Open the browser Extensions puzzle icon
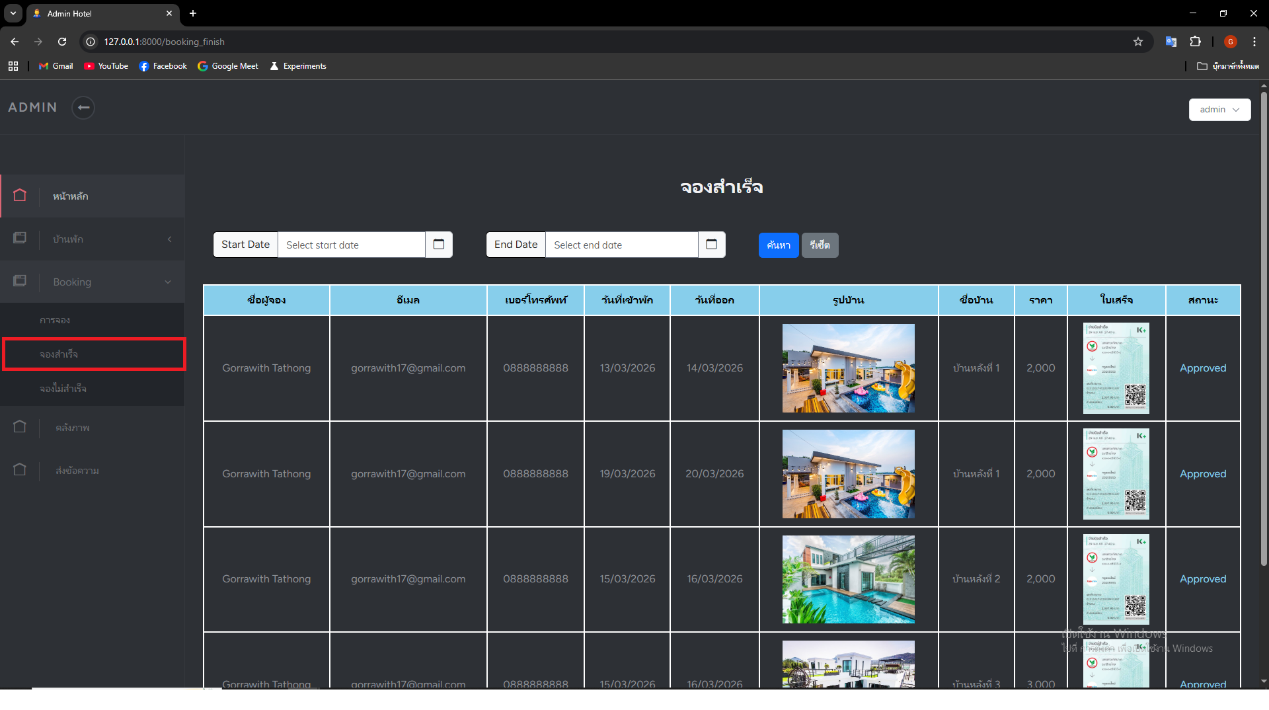The width and height of the screenshot is (1269, 710). 1196,42
